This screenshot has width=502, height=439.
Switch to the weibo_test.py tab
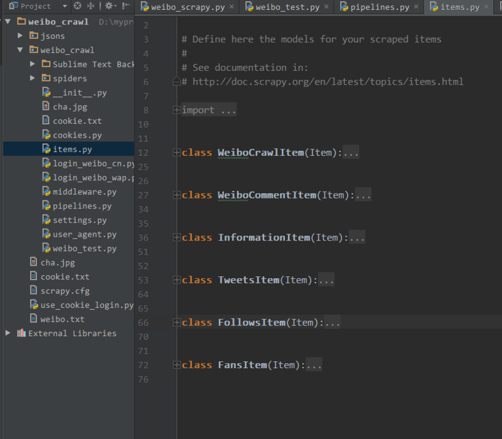[287, 7]
